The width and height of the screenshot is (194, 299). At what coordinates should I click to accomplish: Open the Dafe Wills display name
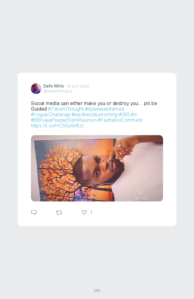pos(53,86)
